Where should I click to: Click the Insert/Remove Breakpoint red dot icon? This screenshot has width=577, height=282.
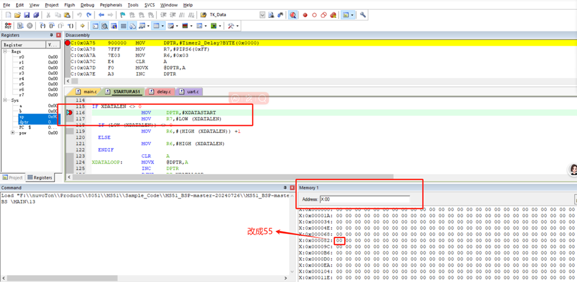coord(305,14)
